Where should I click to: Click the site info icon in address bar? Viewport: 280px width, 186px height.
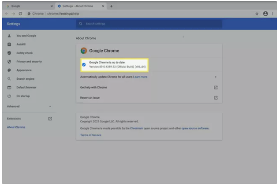[x=29, y=13]
